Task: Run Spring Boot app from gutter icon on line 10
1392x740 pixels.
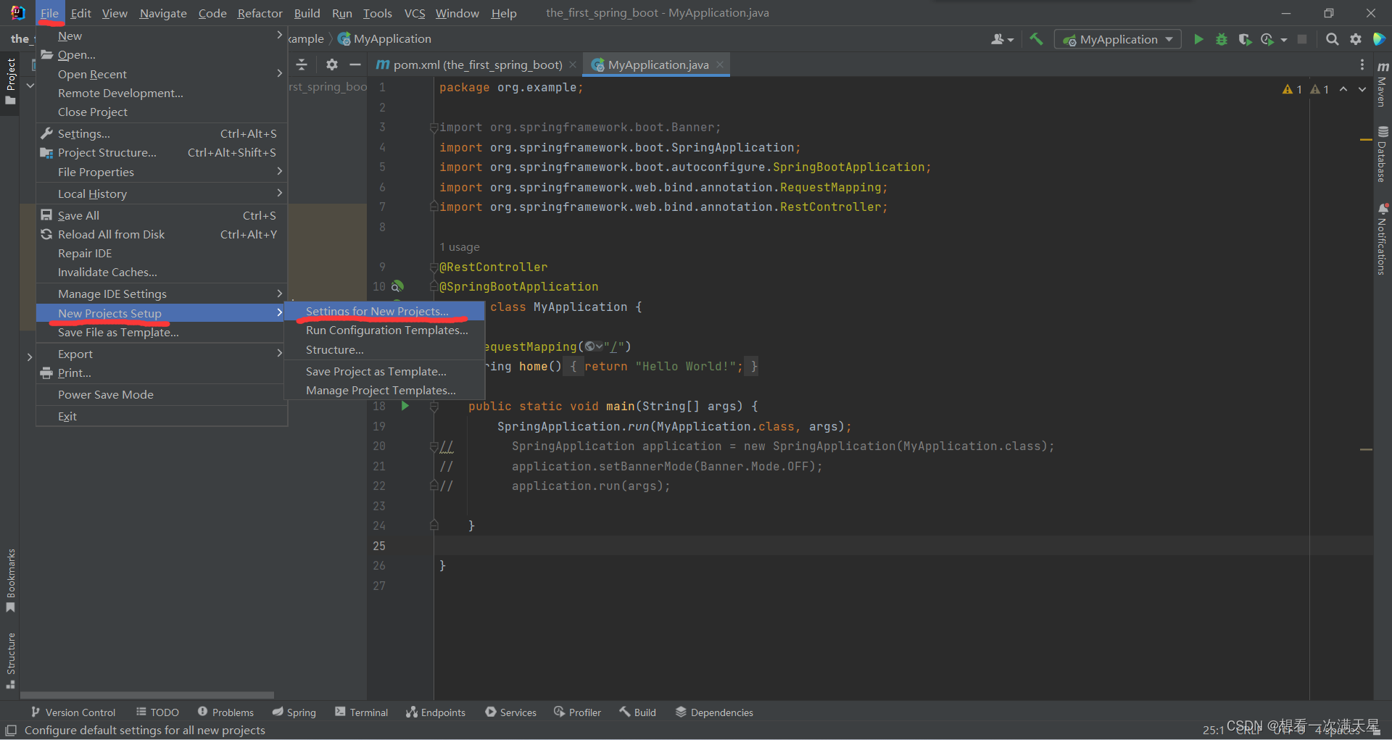Action: pos(398,286)
